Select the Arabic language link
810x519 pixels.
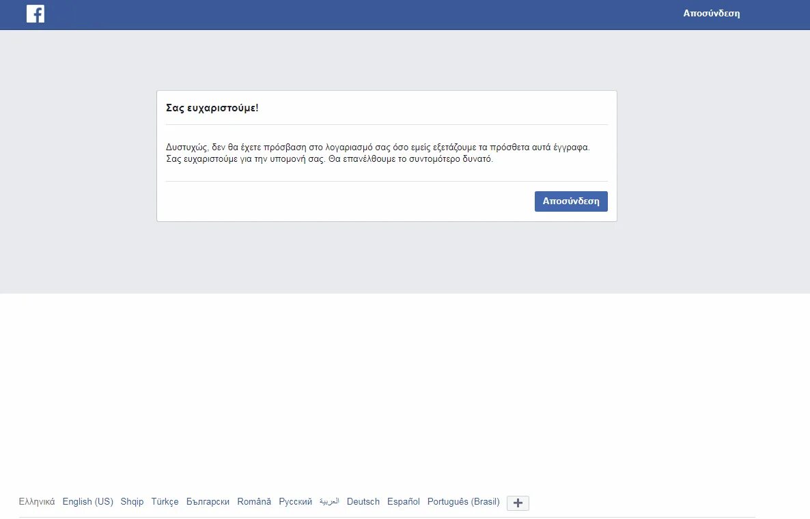(329, 501)
